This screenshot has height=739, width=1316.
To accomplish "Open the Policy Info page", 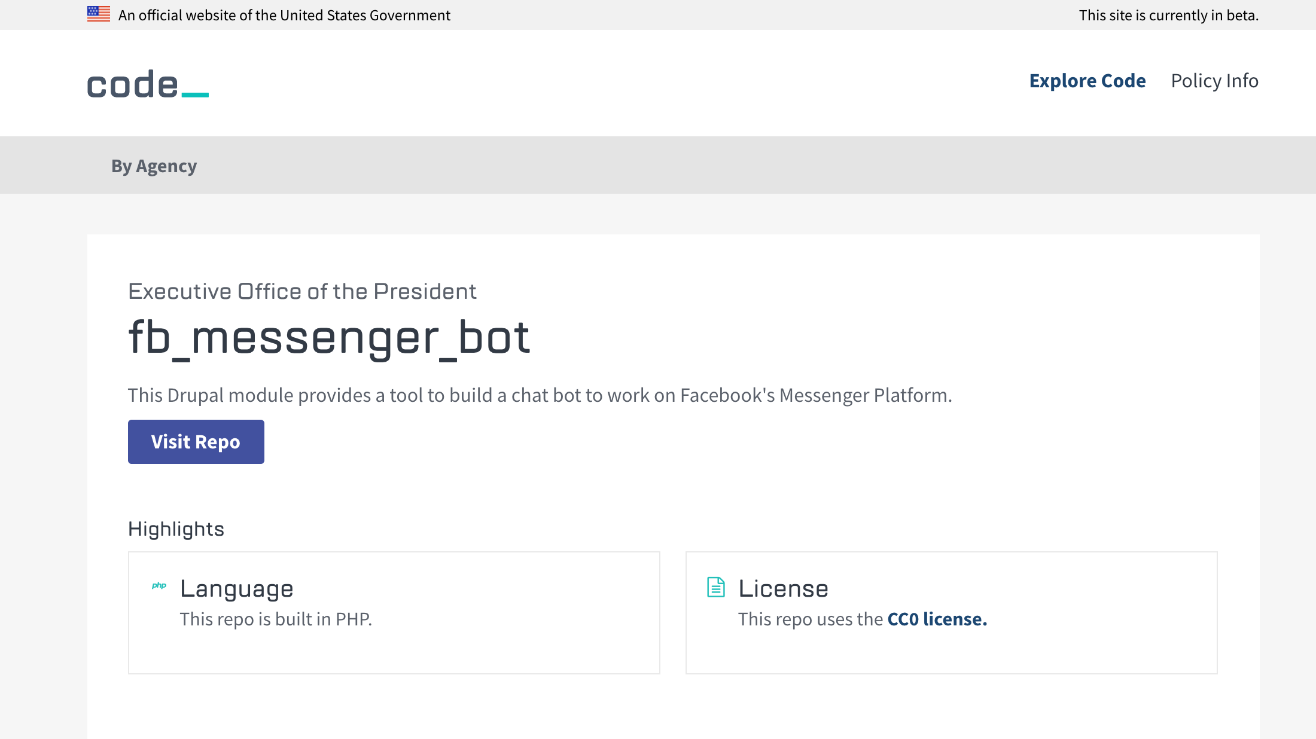I will (1215, 81).
